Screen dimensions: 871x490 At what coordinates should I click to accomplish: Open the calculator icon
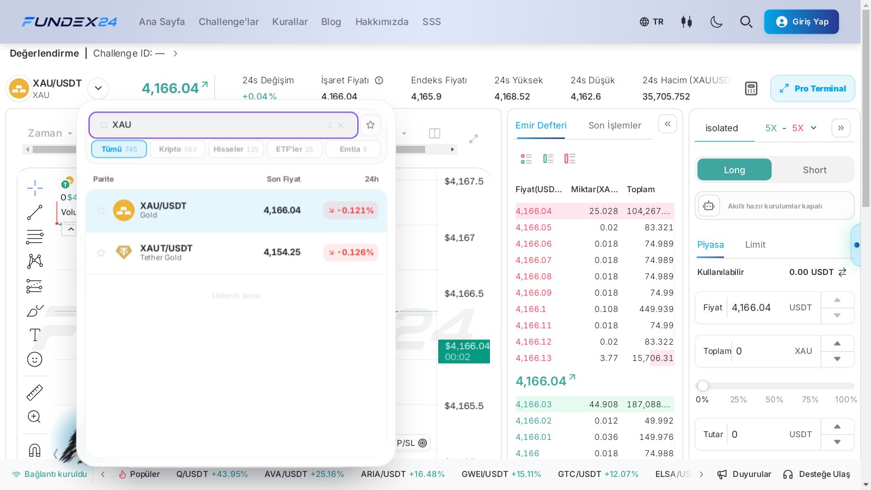pos(751,89)
